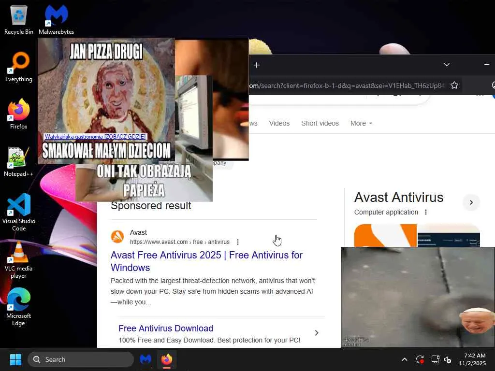Click the Avast Antivirus panel title
Screen dimensions: 495x371
click(x=399, y=198)
